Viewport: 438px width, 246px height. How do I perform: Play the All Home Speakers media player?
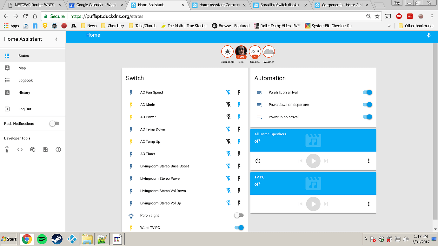[313, 161]
